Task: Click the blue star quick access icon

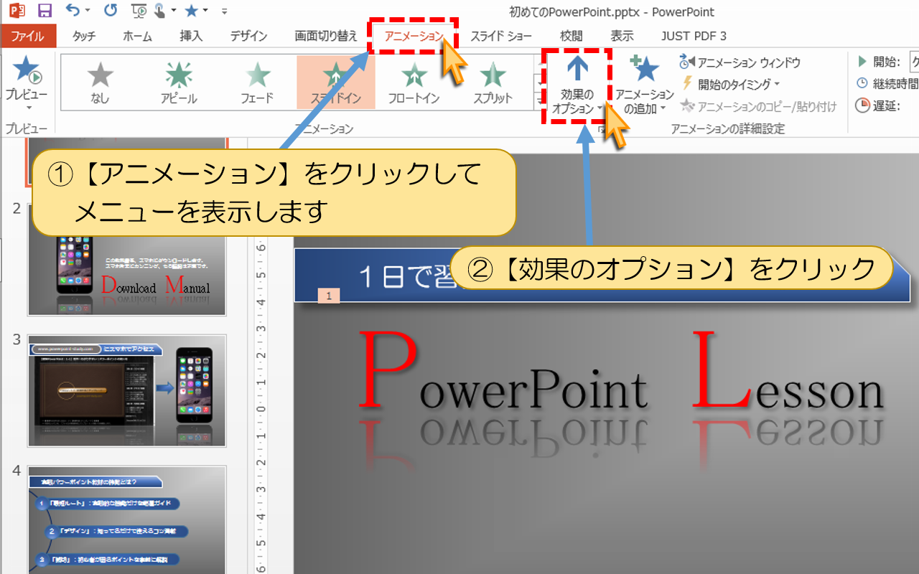Action: [191, 11]
